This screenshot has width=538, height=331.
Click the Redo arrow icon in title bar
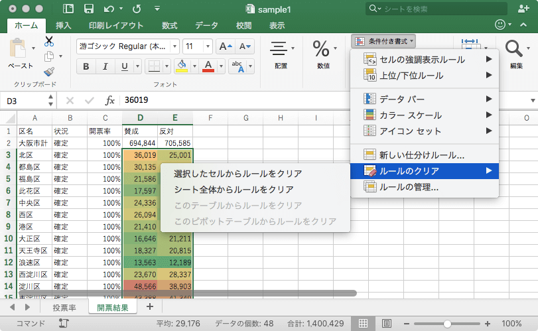tap(137, 9)
